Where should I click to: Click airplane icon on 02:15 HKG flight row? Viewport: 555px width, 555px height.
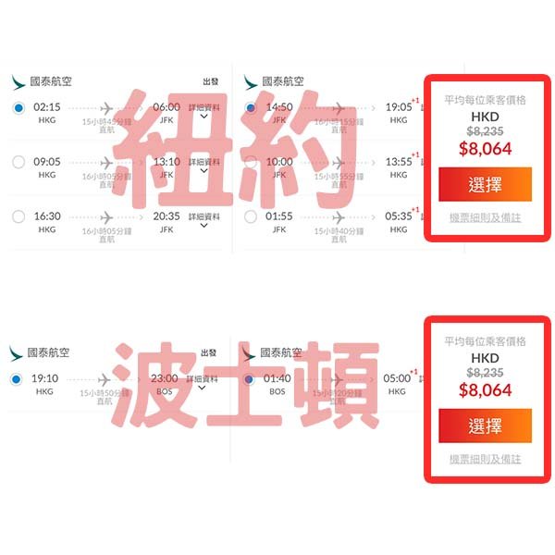(106, 108)
